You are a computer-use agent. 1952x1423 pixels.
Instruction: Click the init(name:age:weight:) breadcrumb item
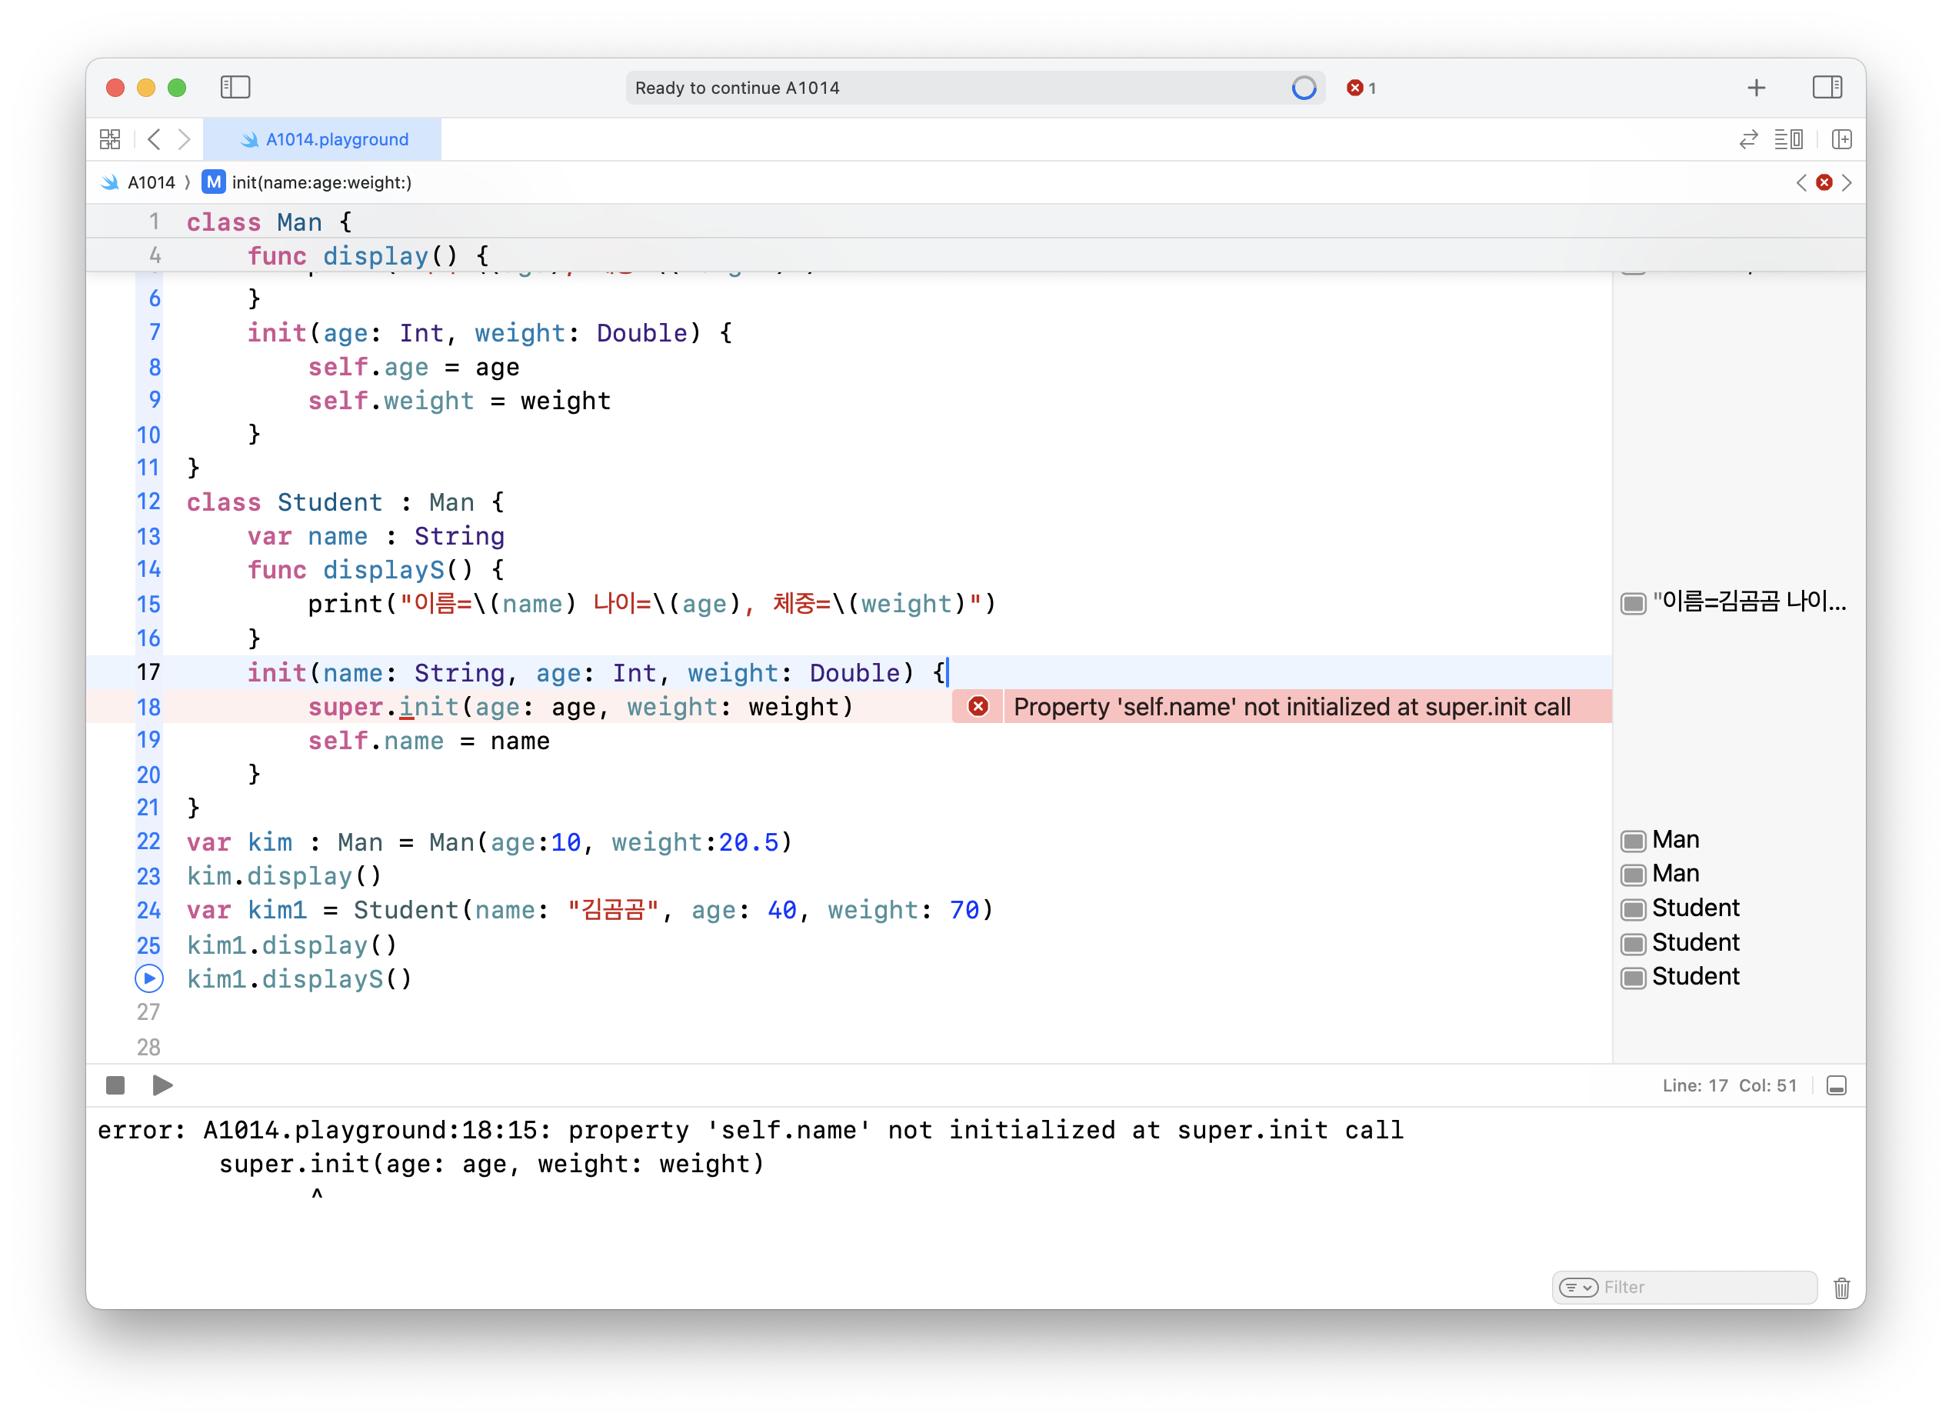tap(321, 182)
